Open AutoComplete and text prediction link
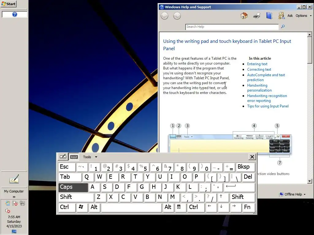Screen dimensions: 314x235 [266, 77]
